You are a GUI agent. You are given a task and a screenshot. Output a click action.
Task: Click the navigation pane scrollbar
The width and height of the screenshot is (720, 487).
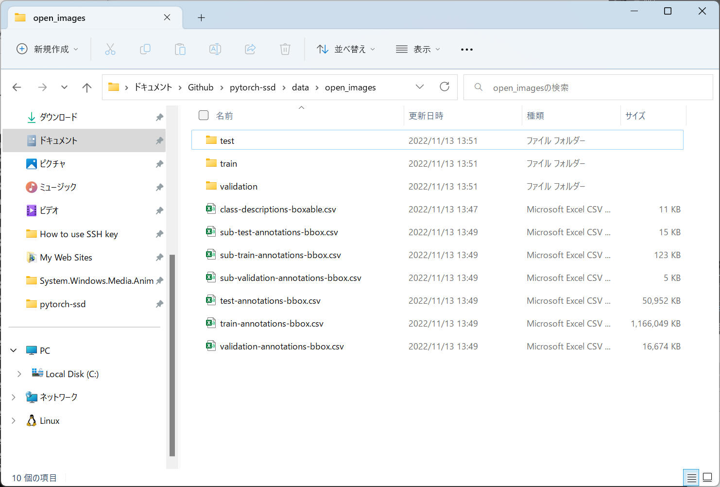coord(172,355)
